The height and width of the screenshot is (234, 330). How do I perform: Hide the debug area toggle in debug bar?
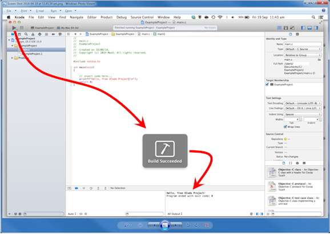tap(69, 188)
